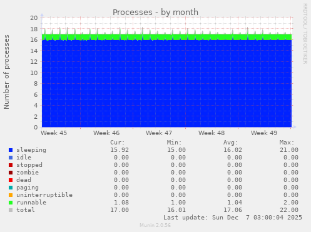Click the y-axis tick label 10
The width and height of the screenshot is (311, 232).
pos(34,73)
